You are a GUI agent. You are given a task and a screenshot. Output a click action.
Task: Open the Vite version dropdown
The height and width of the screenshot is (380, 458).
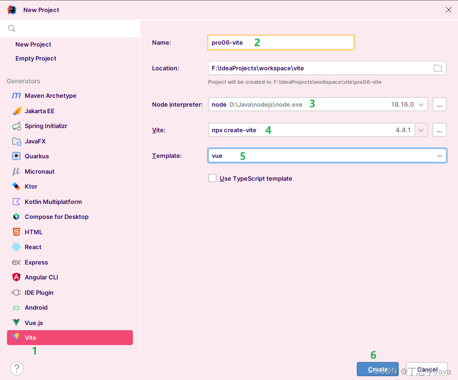[421, 130]
